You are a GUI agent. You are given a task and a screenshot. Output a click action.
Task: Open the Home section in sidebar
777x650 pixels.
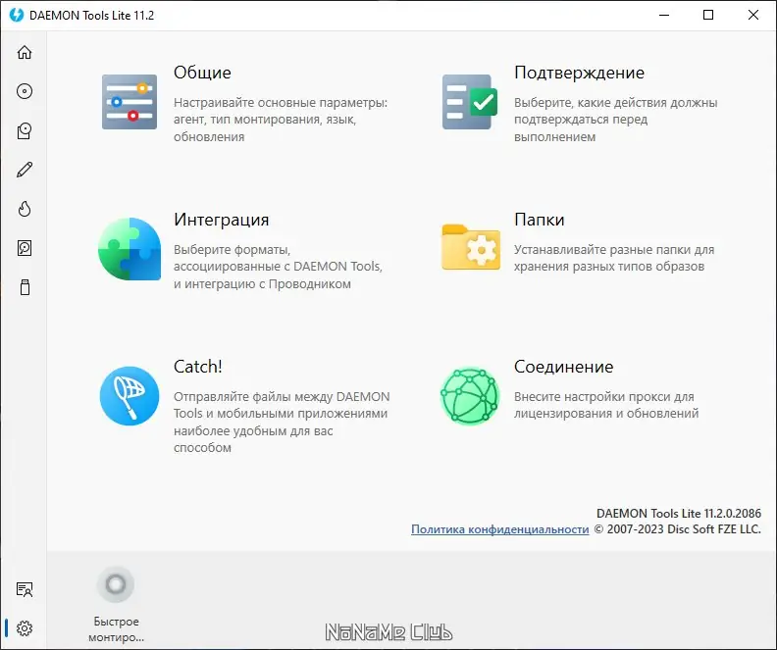click(25, 52)
